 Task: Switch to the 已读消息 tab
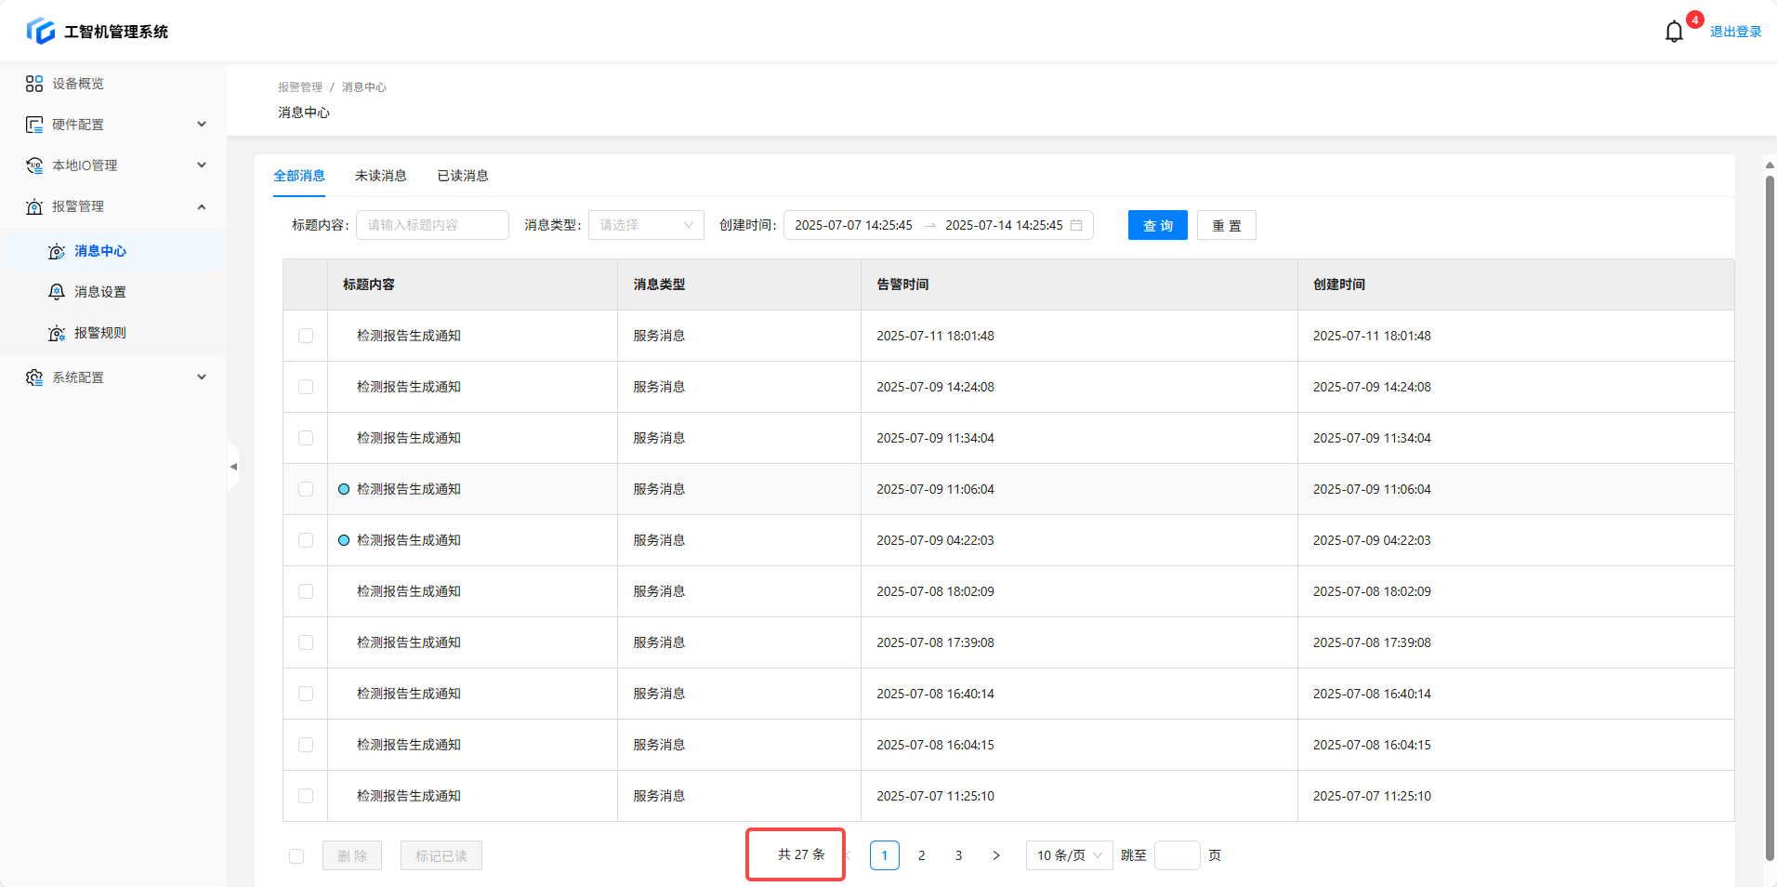pyautogui.click(x=463, y=176)
